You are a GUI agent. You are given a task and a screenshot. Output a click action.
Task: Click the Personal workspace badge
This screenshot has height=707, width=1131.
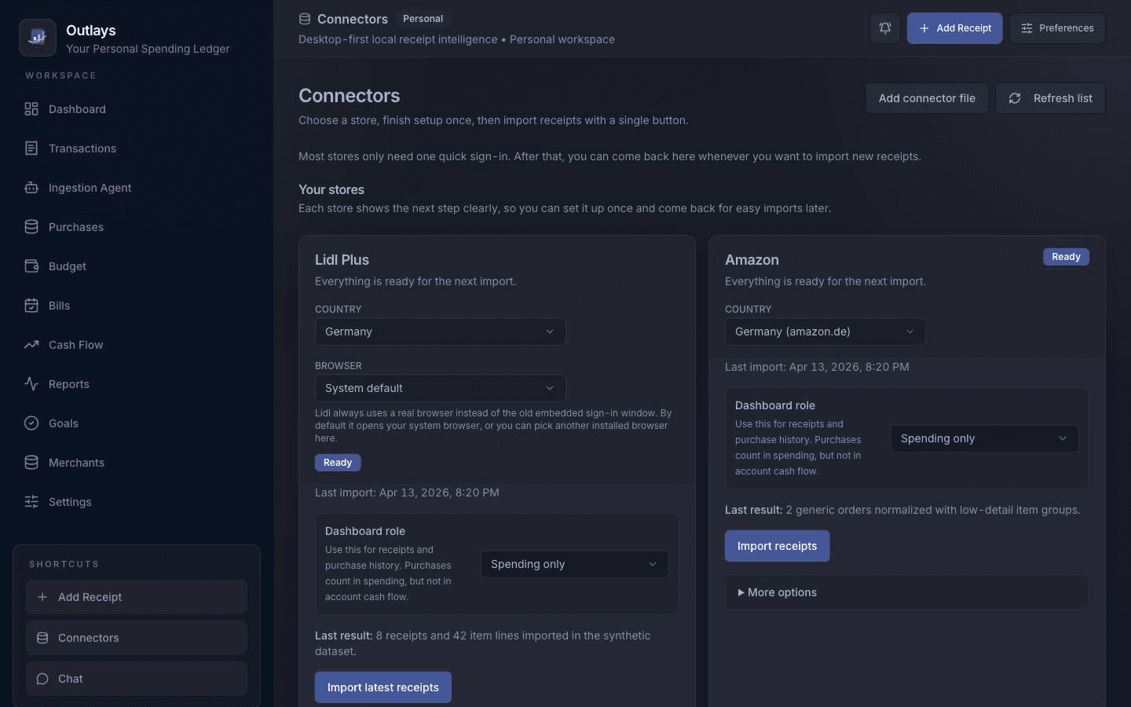423,19
